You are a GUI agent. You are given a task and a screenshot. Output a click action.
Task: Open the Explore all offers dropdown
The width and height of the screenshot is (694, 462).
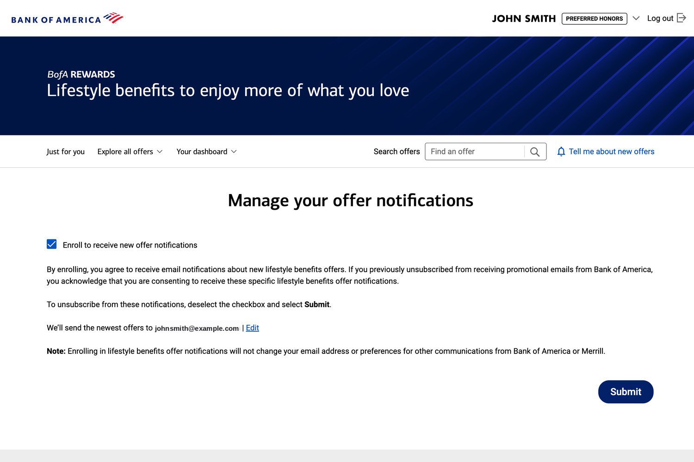click(x=130, y=152)
